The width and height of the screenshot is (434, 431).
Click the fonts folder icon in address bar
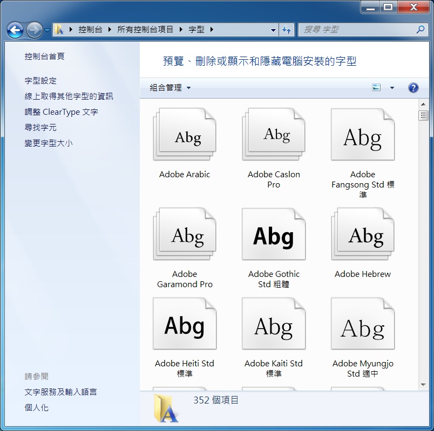coord(59,29)
